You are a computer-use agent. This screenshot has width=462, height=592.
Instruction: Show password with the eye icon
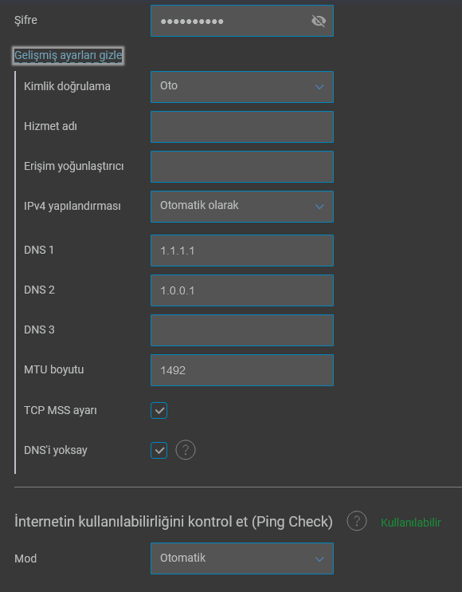tap(319, 21)
